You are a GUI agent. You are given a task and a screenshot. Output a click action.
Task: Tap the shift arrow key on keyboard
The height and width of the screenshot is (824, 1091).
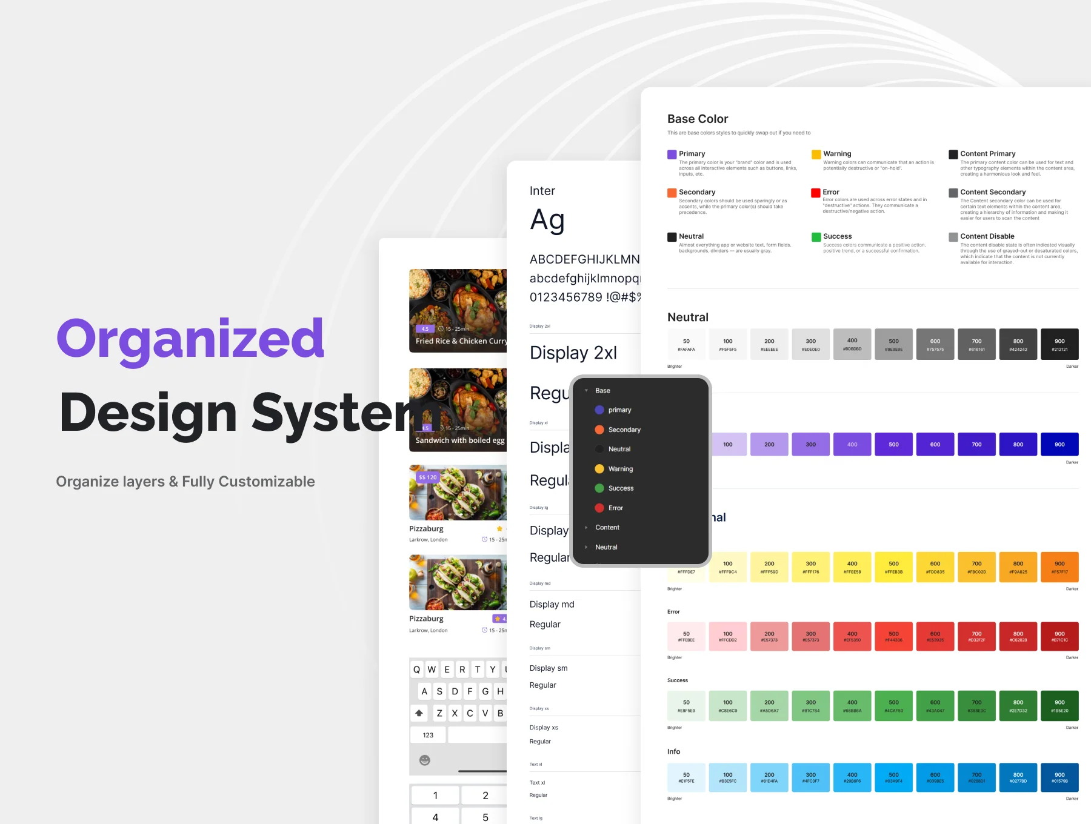pyautogui.click(x=419, y=713)
